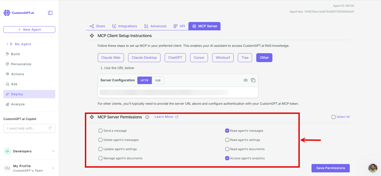
Task: Choose the Claude Desktop client
Action: (144, 58)
